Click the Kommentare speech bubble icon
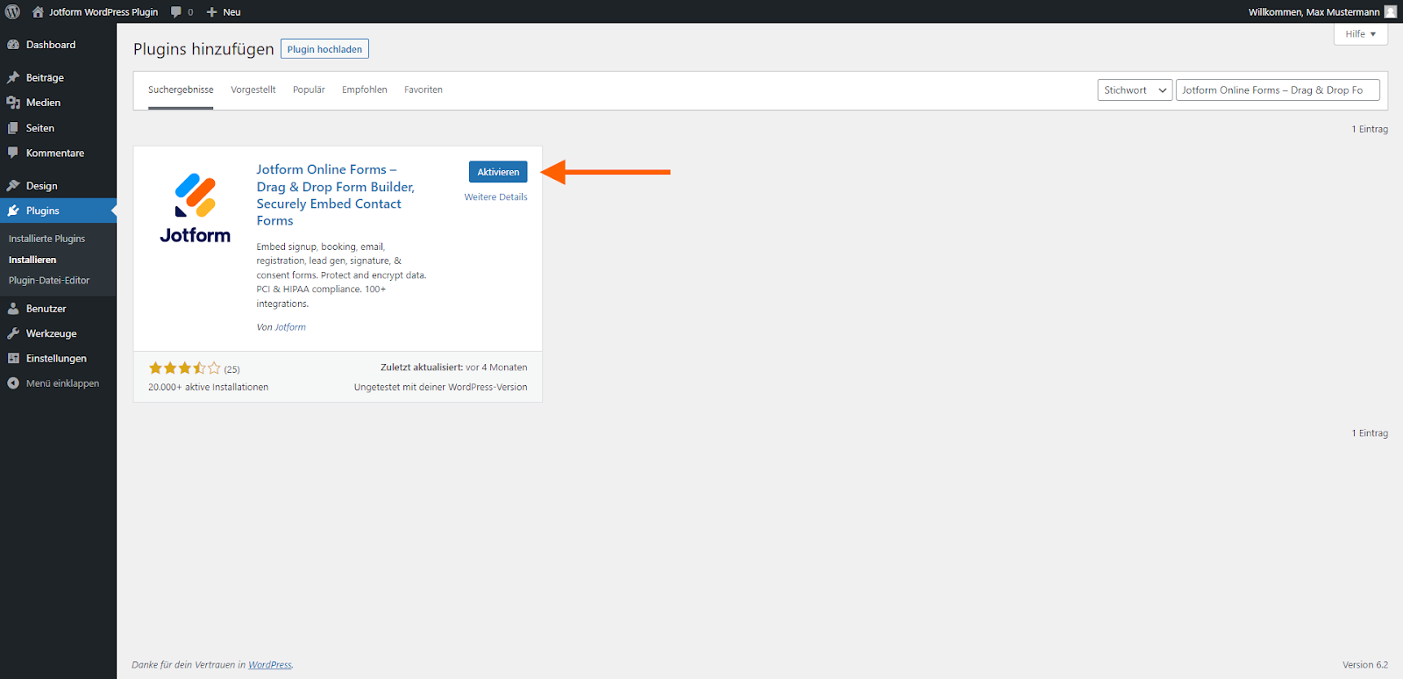The width and height of the screenshot is (1403, 679). 13,153
